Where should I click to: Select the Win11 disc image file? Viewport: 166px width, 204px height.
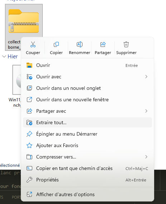[x=17, y=79]
